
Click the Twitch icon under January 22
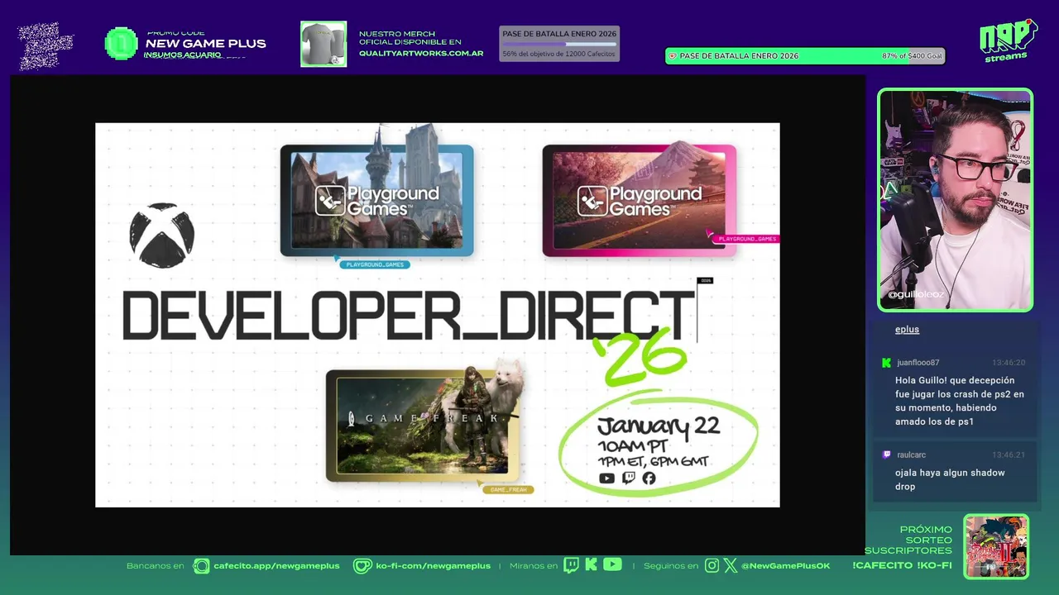tap(629, 478)
